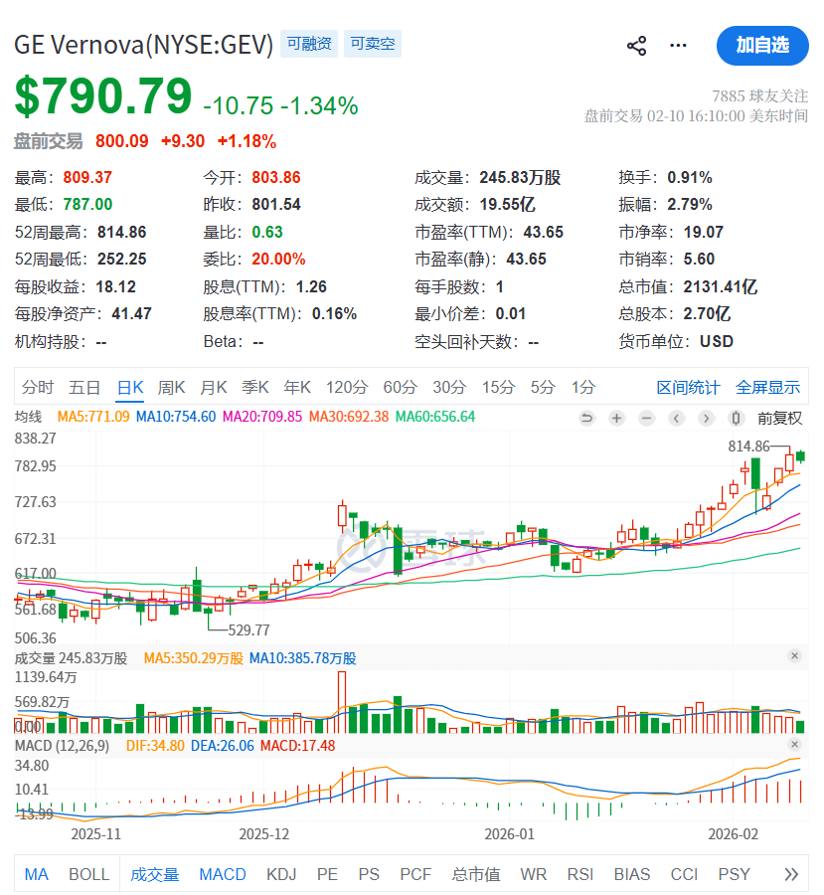This screenshot has width=824, height=895.
Task: Select the 月K chart tab
Action: tap(214, 388)
